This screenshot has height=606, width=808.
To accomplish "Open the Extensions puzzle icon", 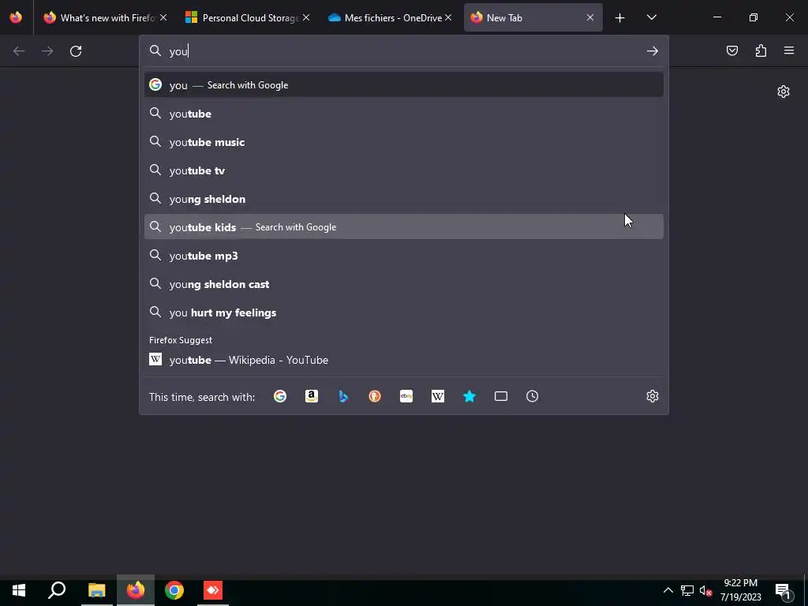I will 761,50.
